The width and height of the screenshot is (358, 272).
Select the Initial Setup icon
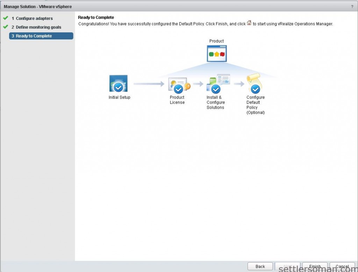pos(119,84)
